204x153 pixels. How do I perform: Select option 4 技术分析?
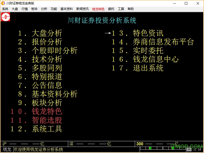40,59
